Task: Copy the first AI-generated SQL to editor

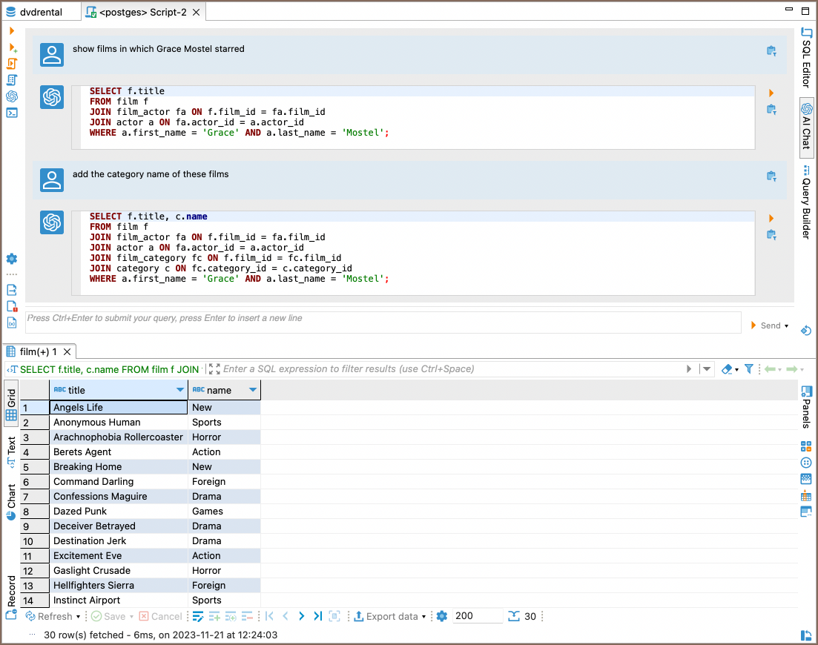Action: point(771,110)
